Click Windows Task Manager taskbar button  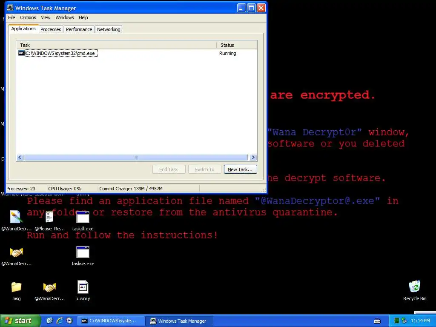[180, 321]
